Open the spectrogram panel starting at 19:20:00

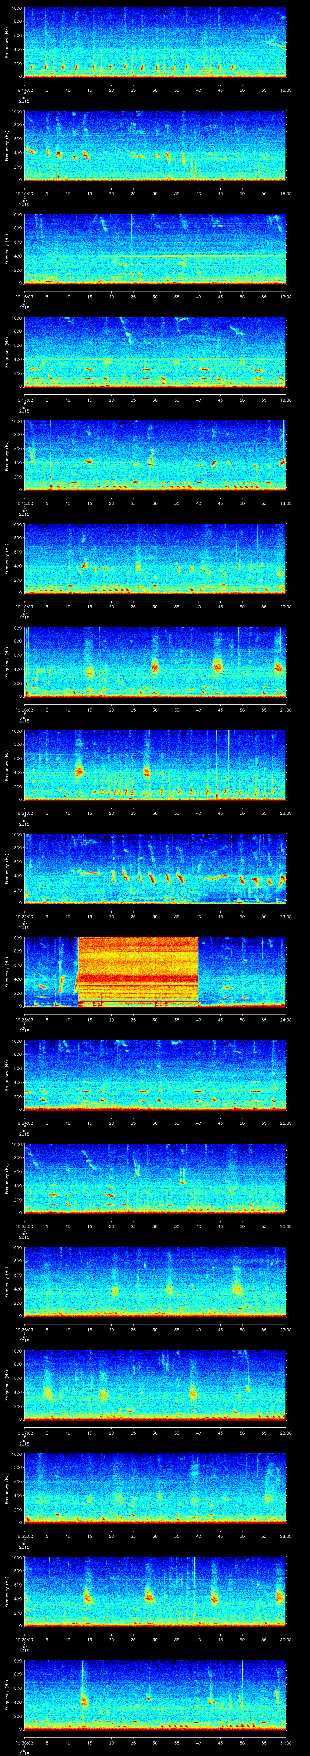pos(155,662)
